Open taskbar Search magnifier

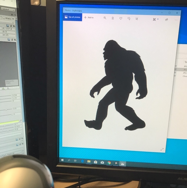coord(69,160)
